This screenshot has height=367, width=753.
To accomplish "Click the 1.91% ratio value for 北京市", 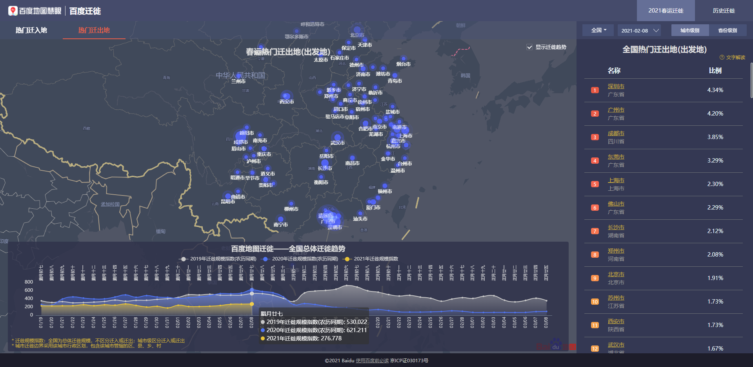I will tap(715, 278).
